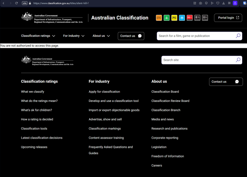The height and width of the screenshot is (177, 247).
Task: Click the send/play arrow toolbar icon
Action: [212, 3]
